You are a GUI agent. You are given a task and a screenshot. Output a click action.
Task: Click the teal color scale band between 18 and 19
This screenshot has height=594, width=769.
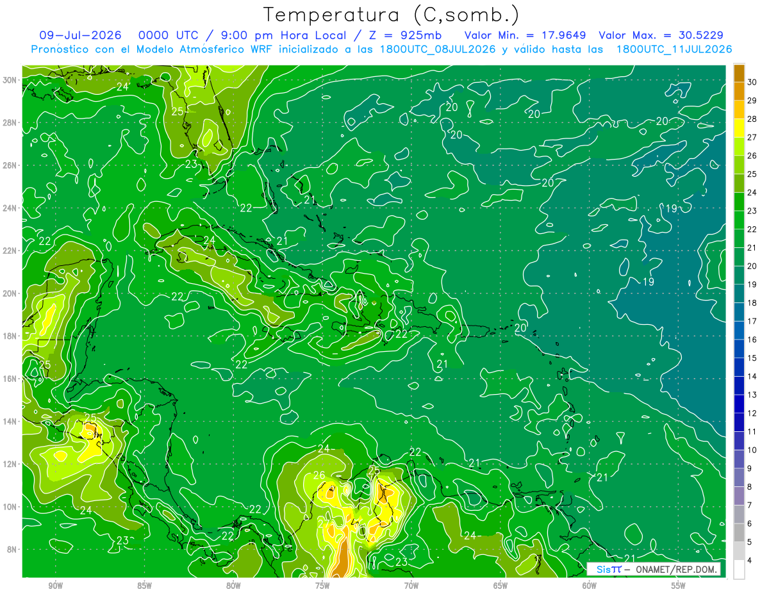click(739, 293)
